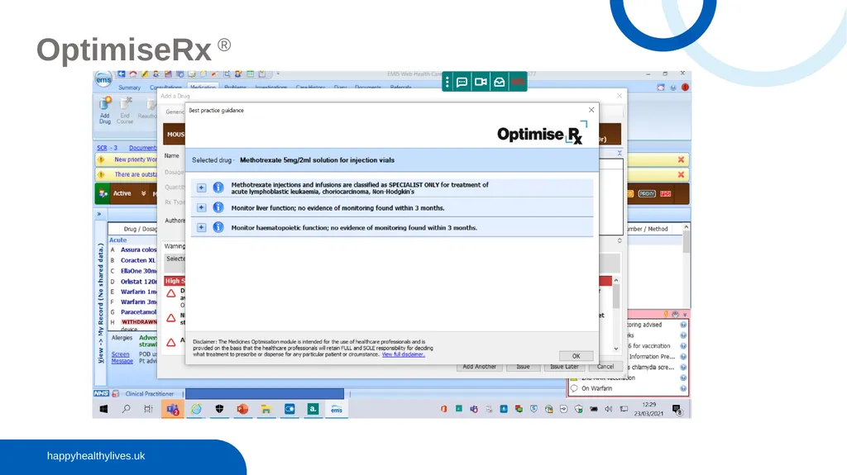Open the Summary tab

[129, 88]
